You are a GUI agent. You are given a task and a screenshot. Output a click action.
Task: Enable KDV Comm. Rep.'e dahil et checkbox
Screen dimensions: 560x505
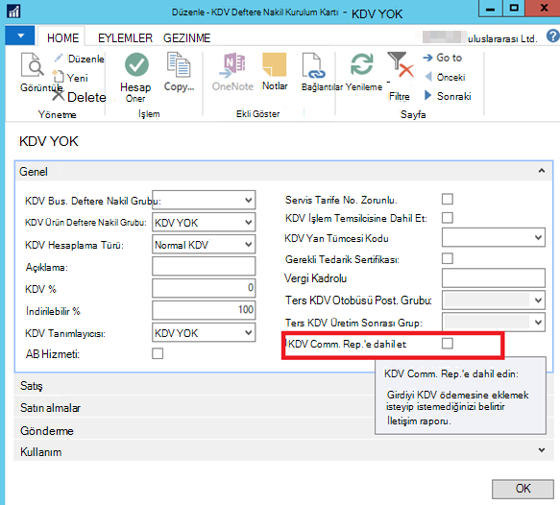tap(448, 344)
